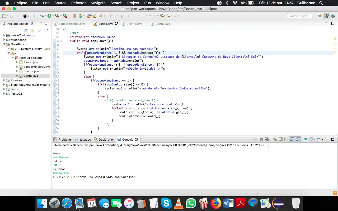Toggle Link with Editor in Package Explorer
Screen dimensions: 338x211
tap(32, 30)
